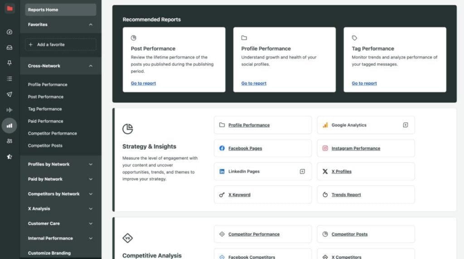Click the X Competitors tile
Viewport: 464px width, 259px height.
point(366,254)
